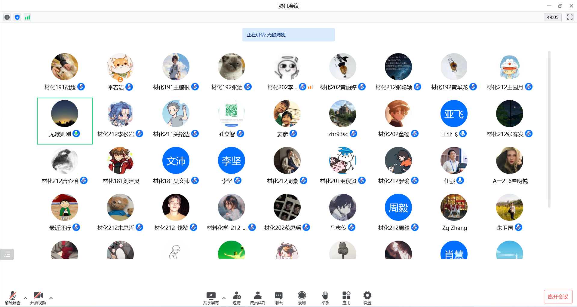Turn on camera with 开启视频

38,298
